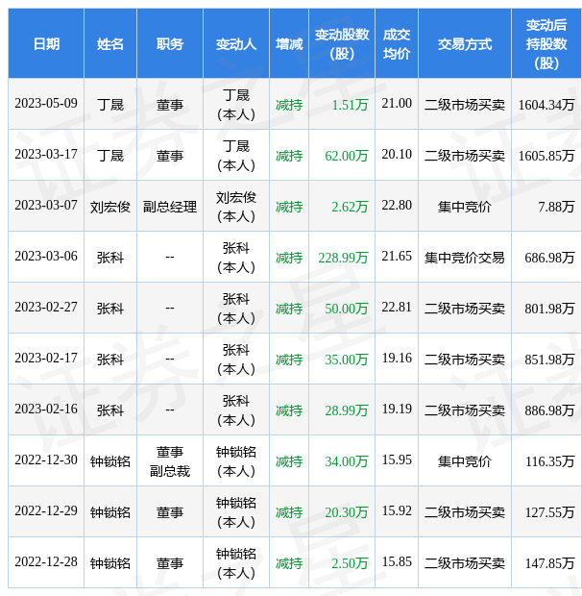Click share change value 35.00万

[x=347, y=360]
